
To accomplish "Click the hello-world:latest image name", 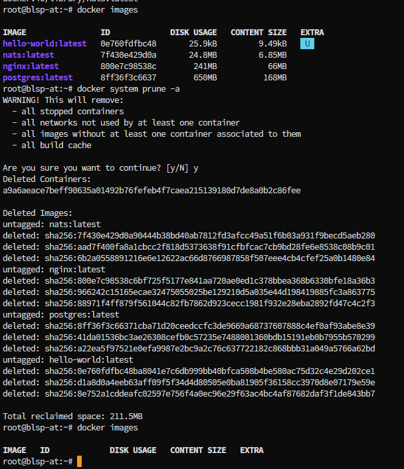I will point(45,44).
